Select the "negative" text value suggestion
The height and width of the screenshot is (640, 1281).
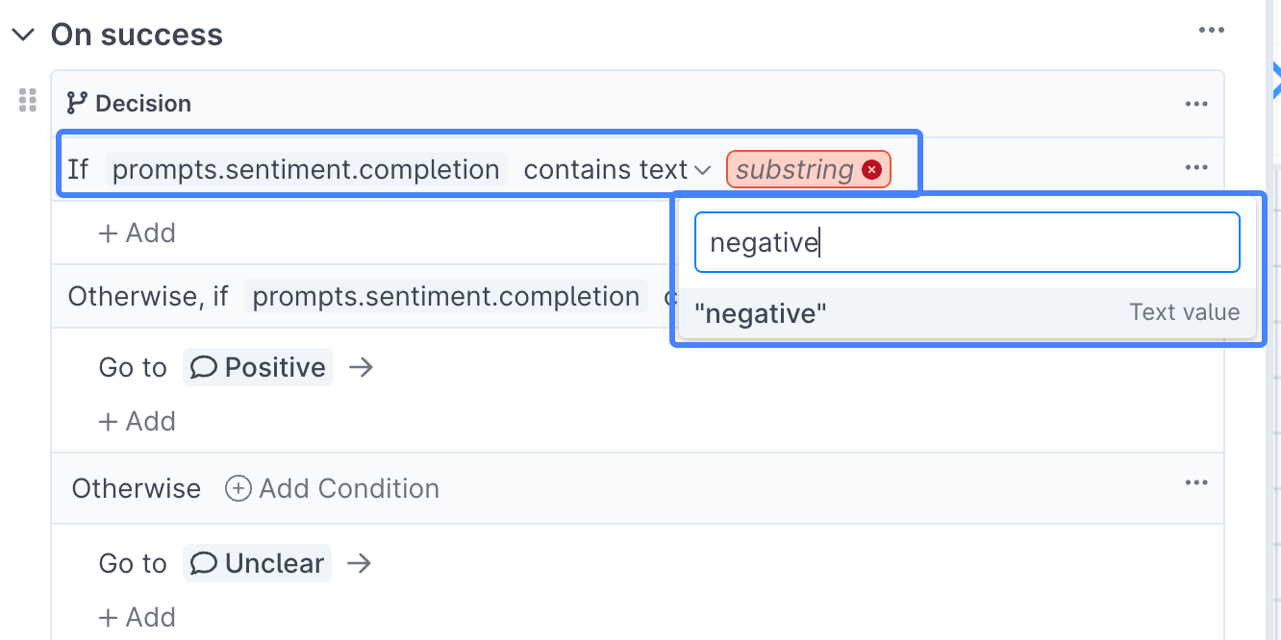pos(967,312)
